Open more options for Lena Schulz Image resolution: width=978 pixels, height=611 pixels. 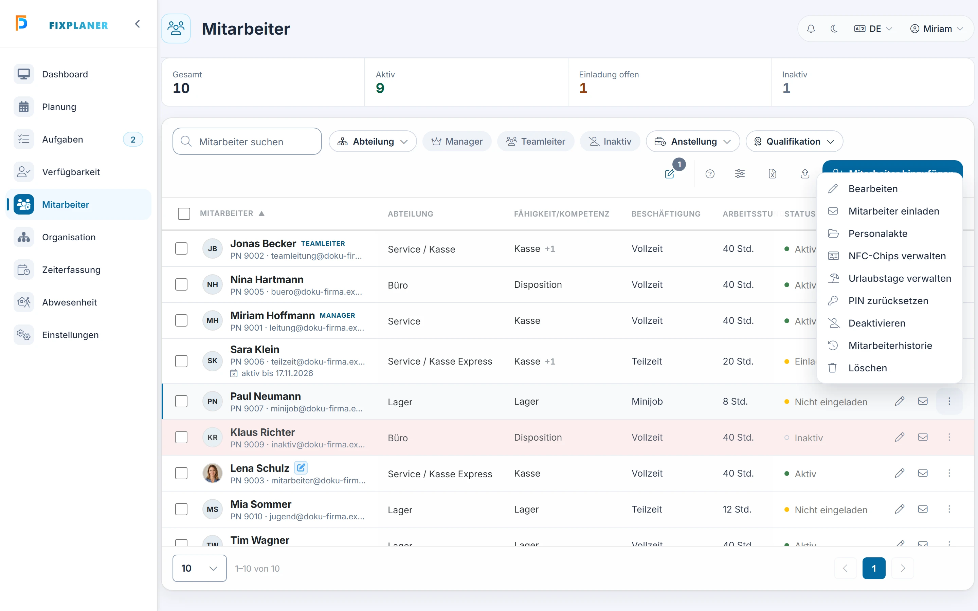pyautogui.click(x=949, y=473)
